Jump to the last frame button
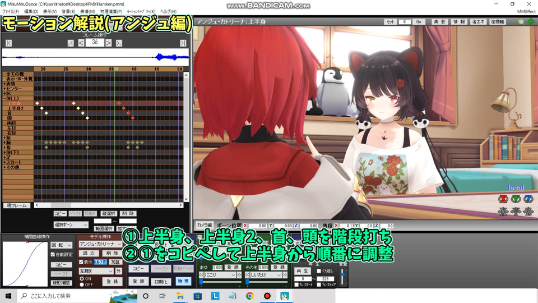The image size is (538, 303). click(183, 43)
